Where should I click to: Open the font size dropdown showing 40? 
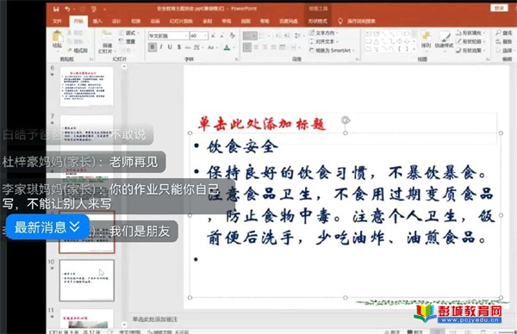[199, 35]
